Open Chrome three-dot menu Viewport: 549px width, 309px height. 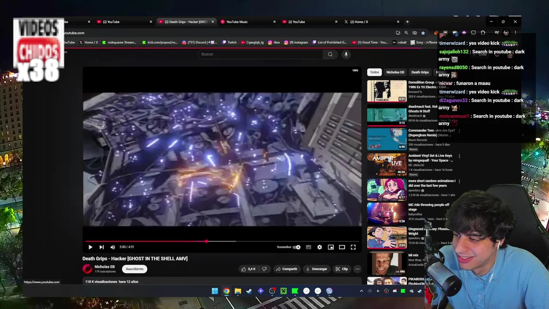pyautogui.click(x=516, y=33)
